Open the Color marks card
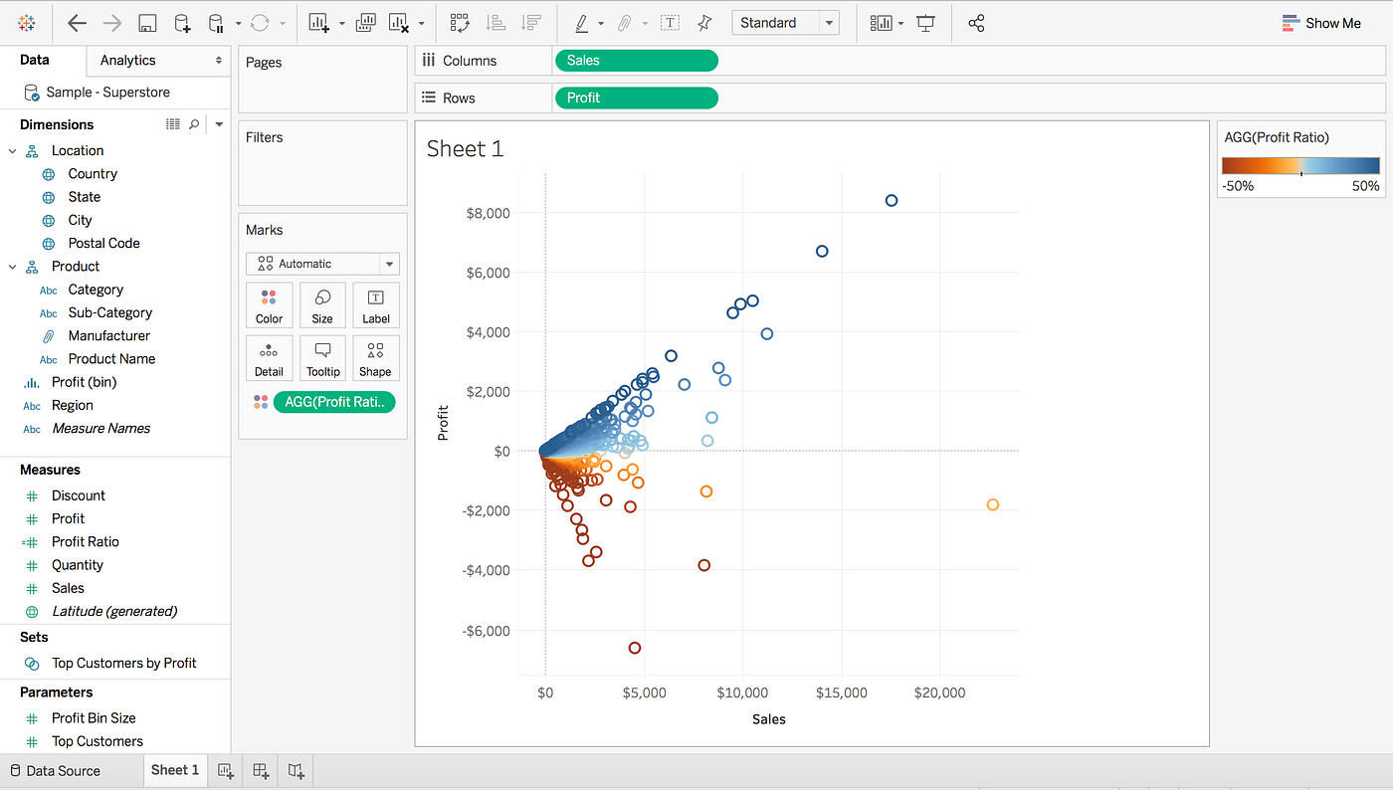 pos(269,305)
